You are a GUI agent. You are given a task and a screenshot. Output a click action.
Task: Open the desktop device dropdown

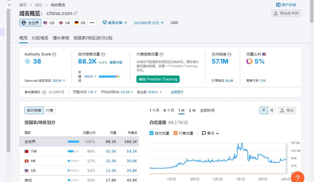coord(115,23)
